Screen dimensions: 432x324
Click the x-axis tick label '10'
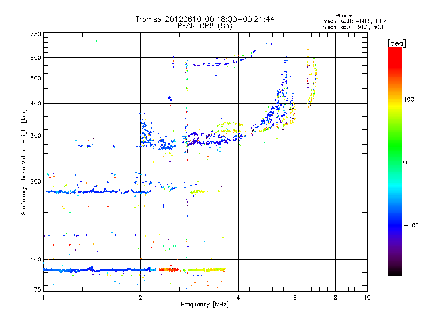click(367, 298)
